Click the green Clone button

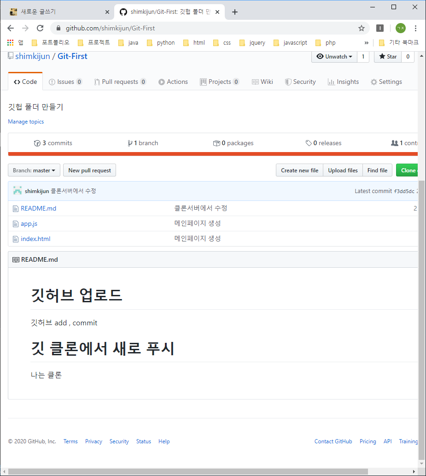tap(407, 170)
